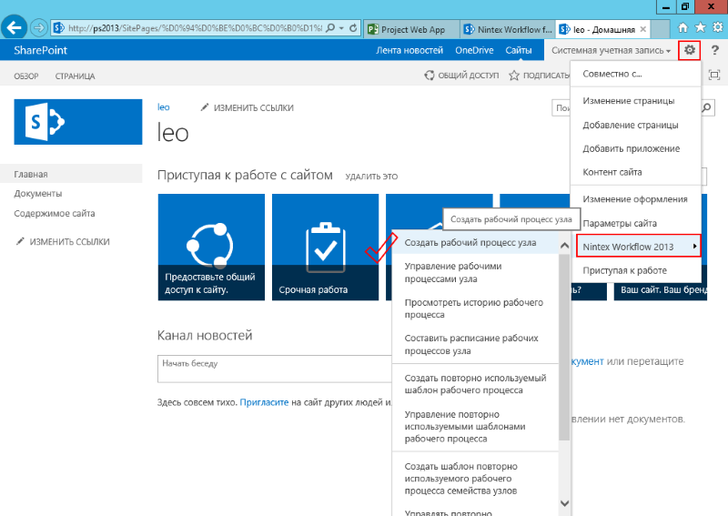728x516 pixels.
Task: Click pencil icon beside top ИЗМЕНИТЬ ССЫЛКИ
Action: click(204, 107)
